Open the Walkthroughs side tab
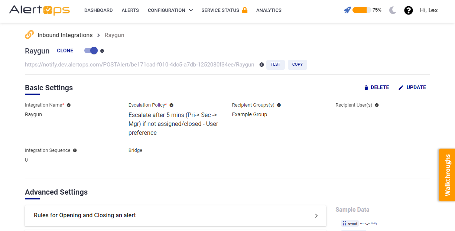 (x=447, y=175)
